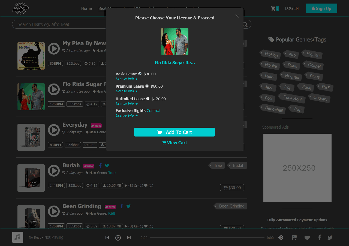The width and height of the screenshot is (349, 246).
Task: Share Been Grinding on Facebook
Action: pyautogui.click(x=122, y=206)
